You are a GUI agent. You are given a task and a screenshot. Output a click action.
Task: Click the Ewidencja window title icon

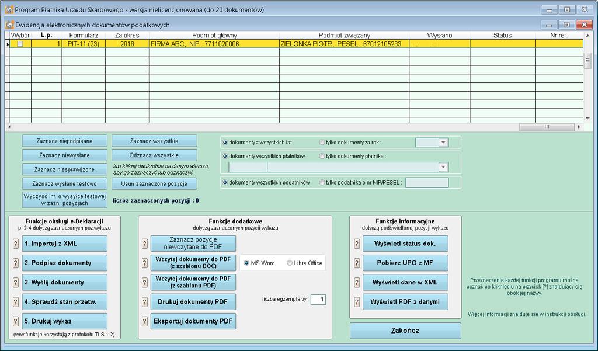9,25
